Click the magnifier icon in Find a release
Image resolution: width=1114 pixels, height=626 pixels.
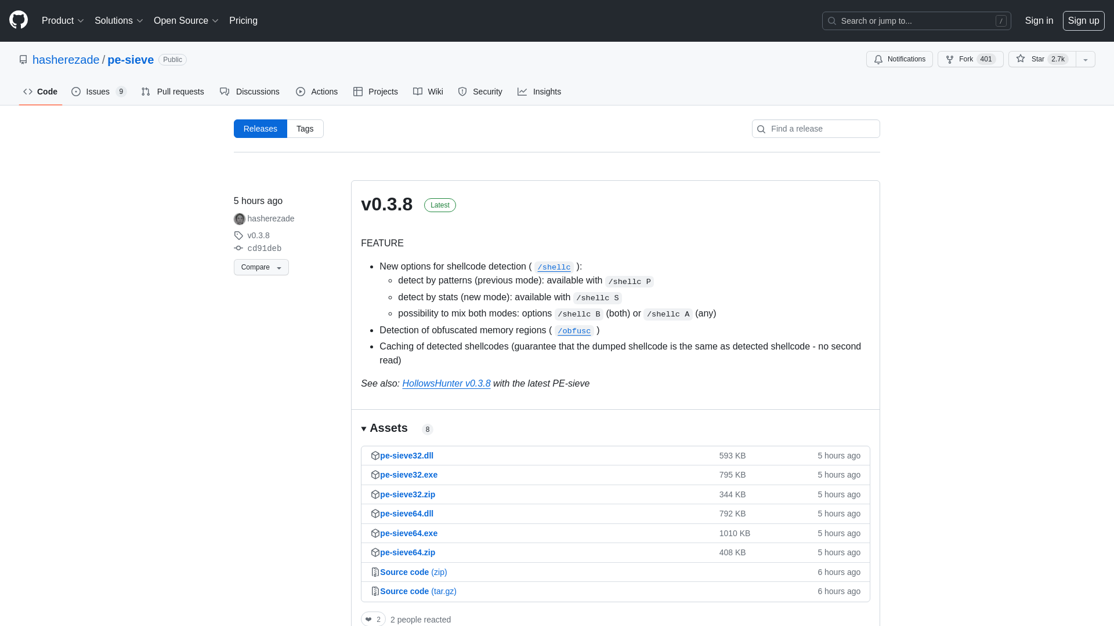tap(761, 129)
